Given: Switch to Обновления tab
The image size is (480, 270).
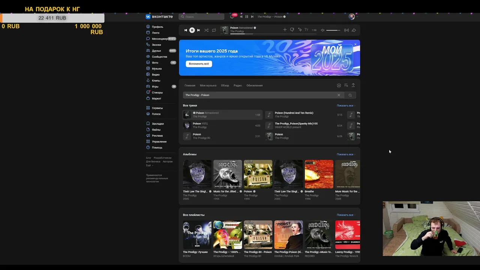Looking at the screenshot, I should [x=255, y=85].
